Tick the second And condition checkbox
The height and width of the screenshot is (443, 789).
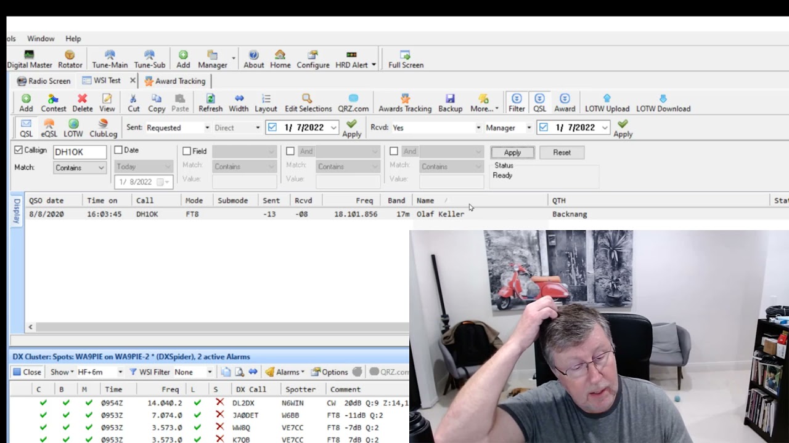click(x=394, y=151)
